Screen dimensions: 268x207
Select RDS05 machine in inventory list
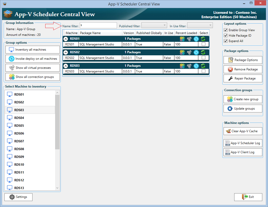click(x=19, y=126)
